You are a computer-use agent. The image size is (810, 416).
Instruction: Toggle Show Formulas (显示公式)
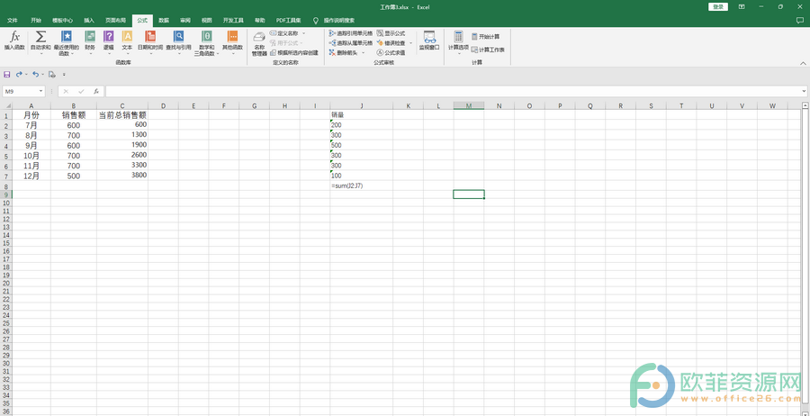(x=391, y=33)
